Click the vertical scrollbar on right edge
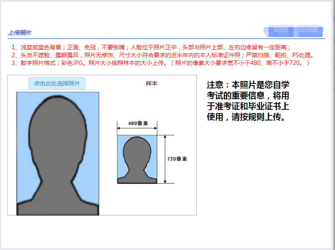The height and width of the screenshot is (250, 335). click(x=333, y=123)
